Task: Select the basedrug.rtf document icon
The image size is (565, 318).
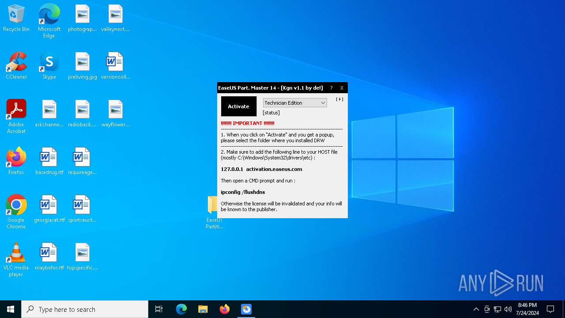Action: [49, 161]
